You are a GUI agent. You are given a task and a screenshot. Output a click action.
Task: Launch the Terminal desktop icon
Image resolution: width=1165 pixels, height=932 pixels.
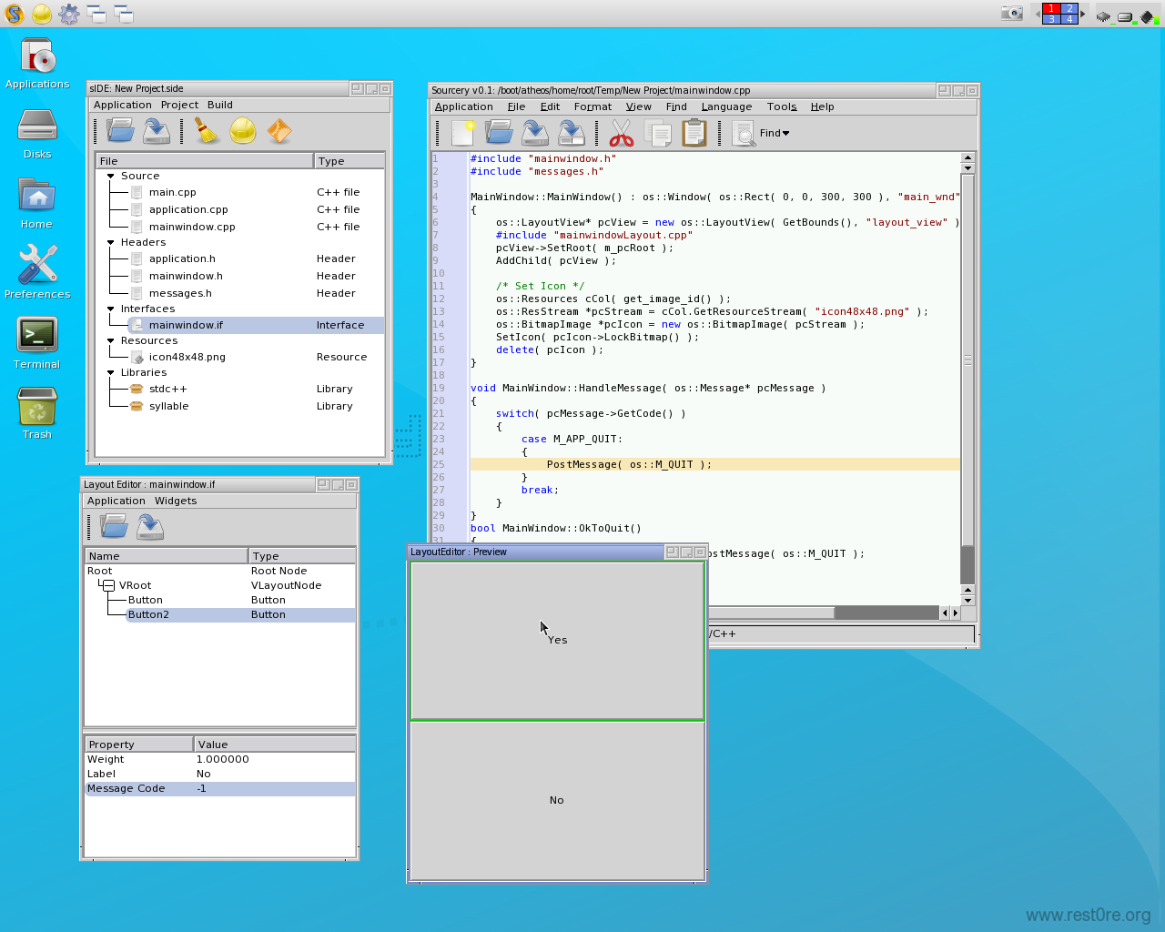37,343
